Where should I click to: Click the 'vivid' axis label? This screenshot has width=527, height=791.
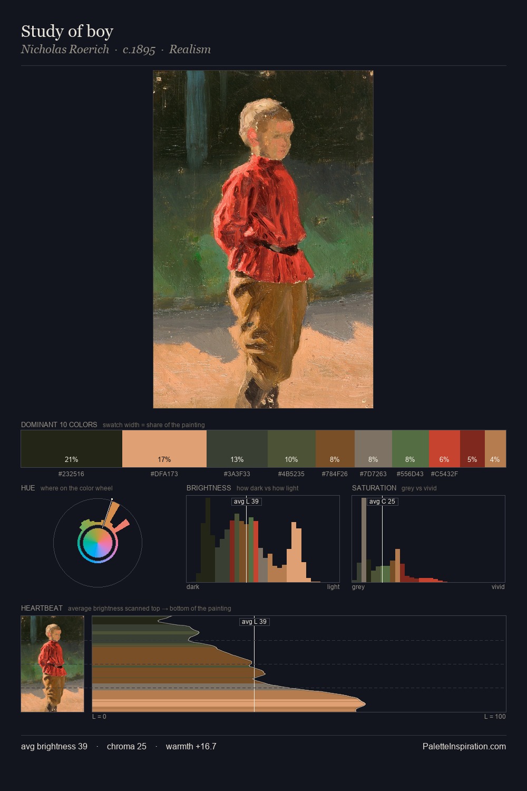(498, 587)
